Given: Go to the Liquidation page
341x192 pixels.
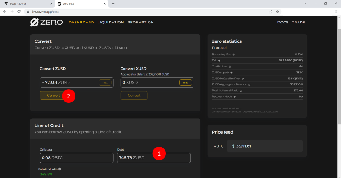Looking at the screenshot, I should tap(111, 23).
